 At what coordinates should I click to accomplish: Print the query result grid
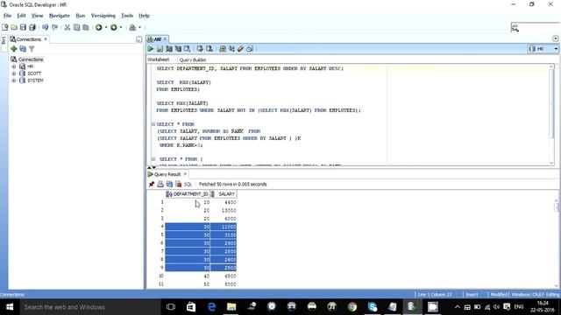coord(160,185)
